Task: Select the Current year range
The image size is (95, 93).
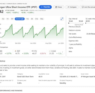Action: (x=20, y=19)
